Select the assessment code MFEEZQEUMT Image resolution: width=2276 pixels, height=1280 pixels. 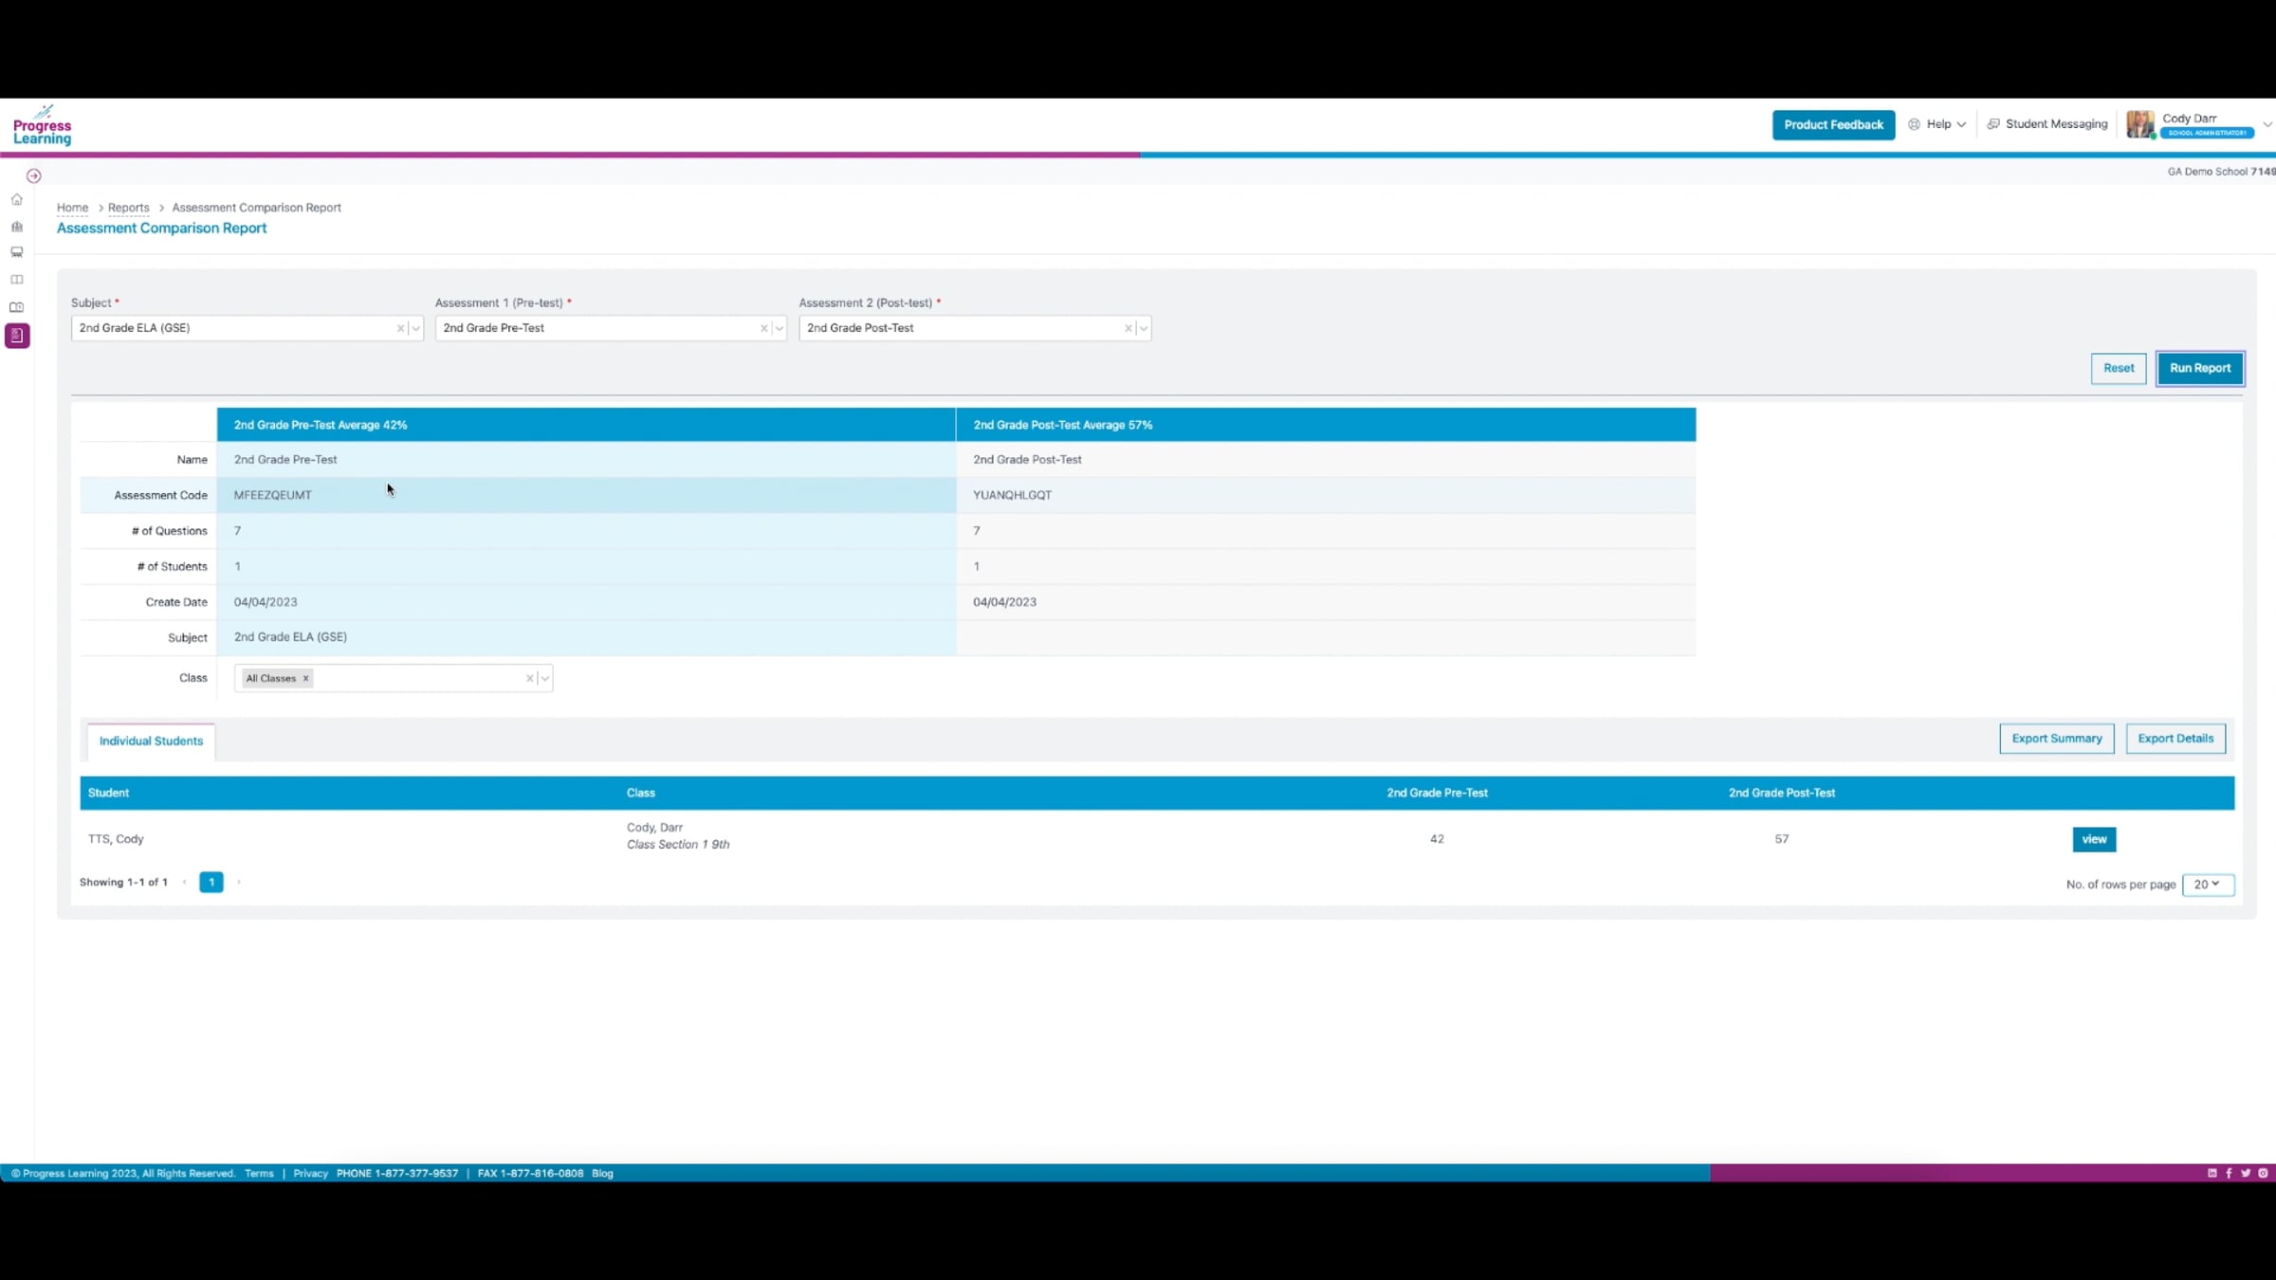coord(273,495)
